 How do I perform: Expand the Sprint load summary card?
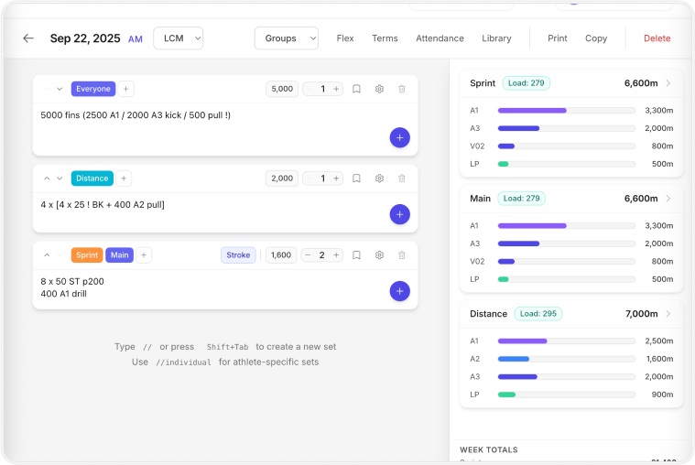click(668, 83)
